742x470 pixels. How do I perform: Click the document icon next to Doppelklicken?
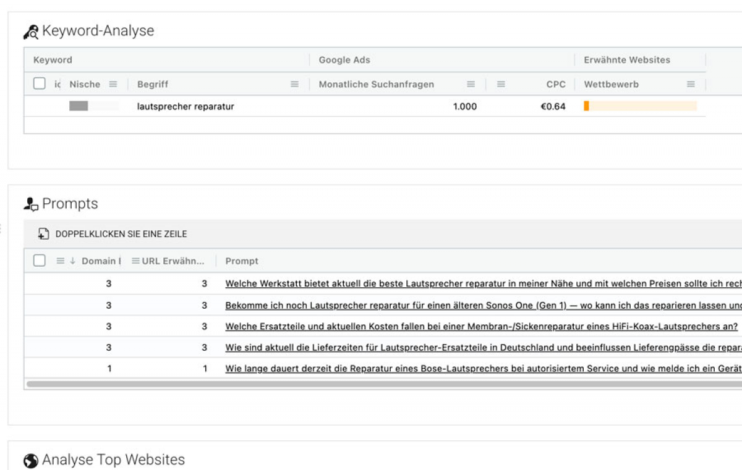coord(43,234)
